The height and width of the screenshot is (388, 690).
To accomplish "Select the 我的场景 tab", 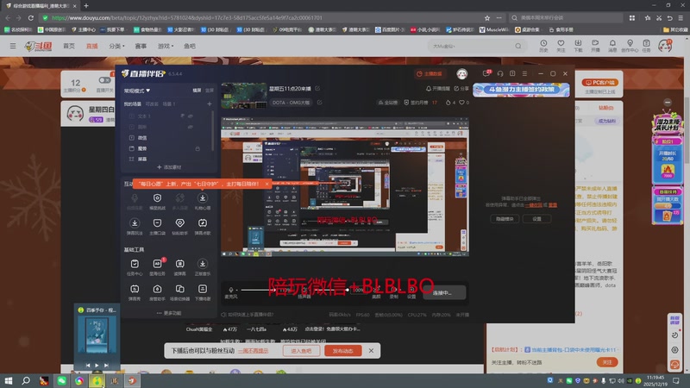I will pos(133,103).
